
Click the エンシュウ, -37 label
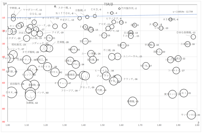16,49
